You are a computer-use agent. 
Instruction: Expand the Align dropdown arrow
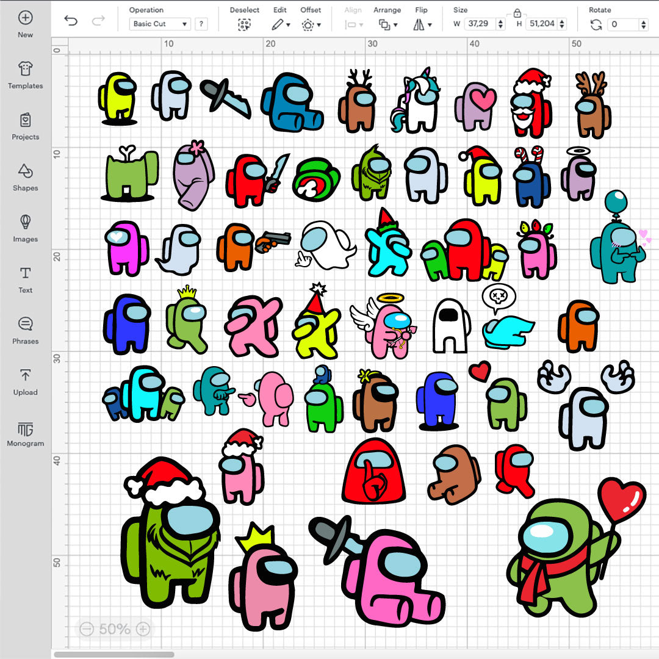pos(361,25)
